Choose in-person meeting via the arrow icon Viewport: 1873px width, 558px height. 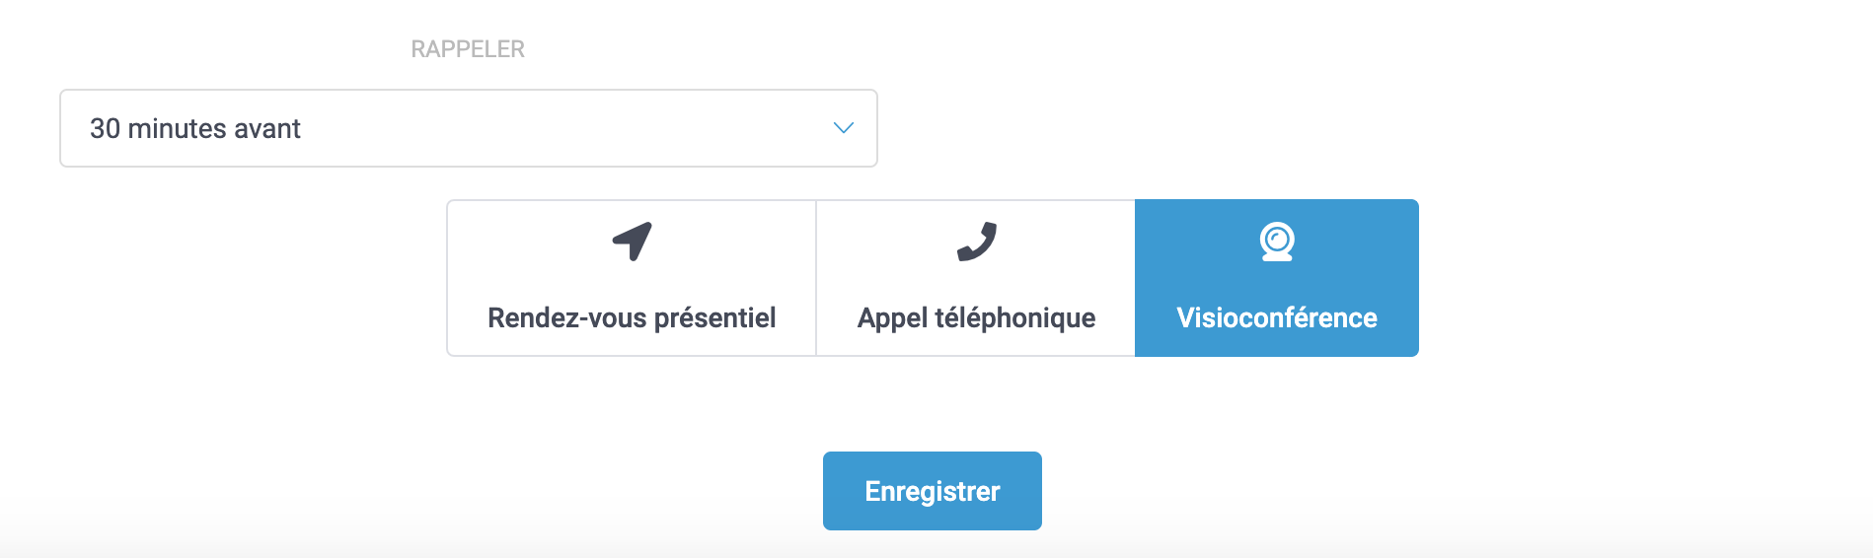point(633,241)
